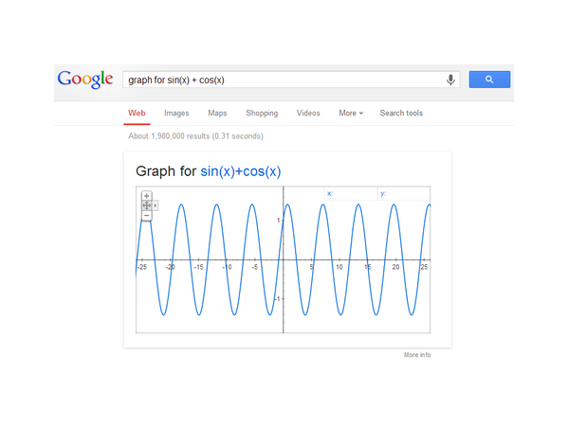Click the y coordinate readout box
569x426 pixels.
pos(403,194)
